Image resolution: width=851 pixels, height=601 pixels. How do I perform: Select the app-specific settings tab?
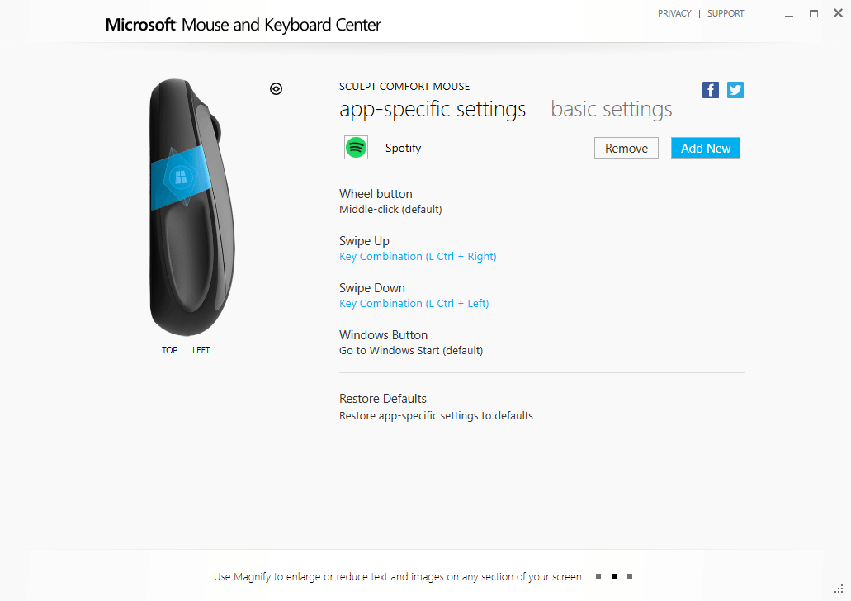click(x=433, y=109)
